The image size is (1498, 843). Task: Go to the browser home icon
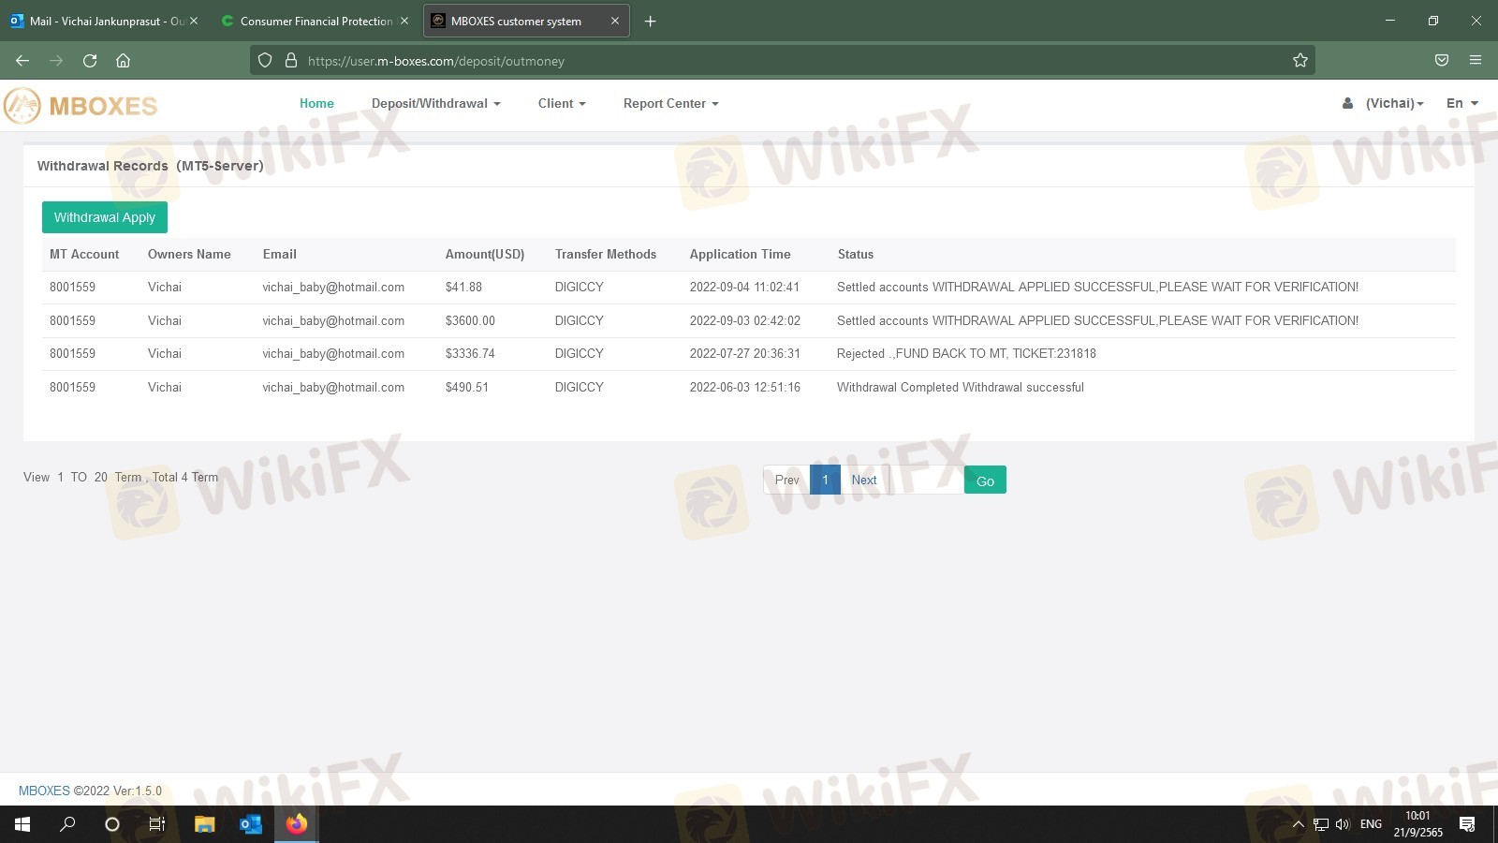123,61
